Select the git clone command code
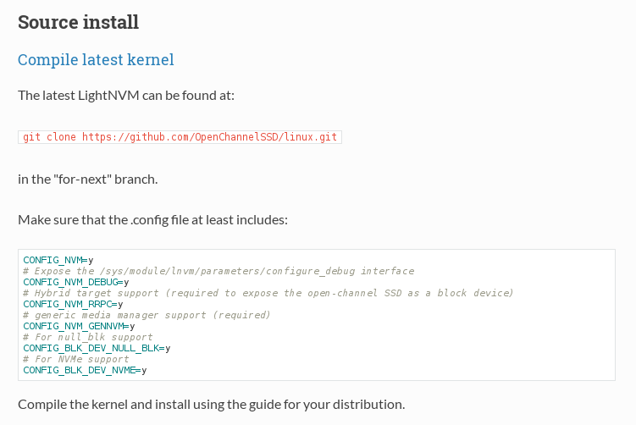The height and width of the screenshot is (425, 636). [180, 137]
